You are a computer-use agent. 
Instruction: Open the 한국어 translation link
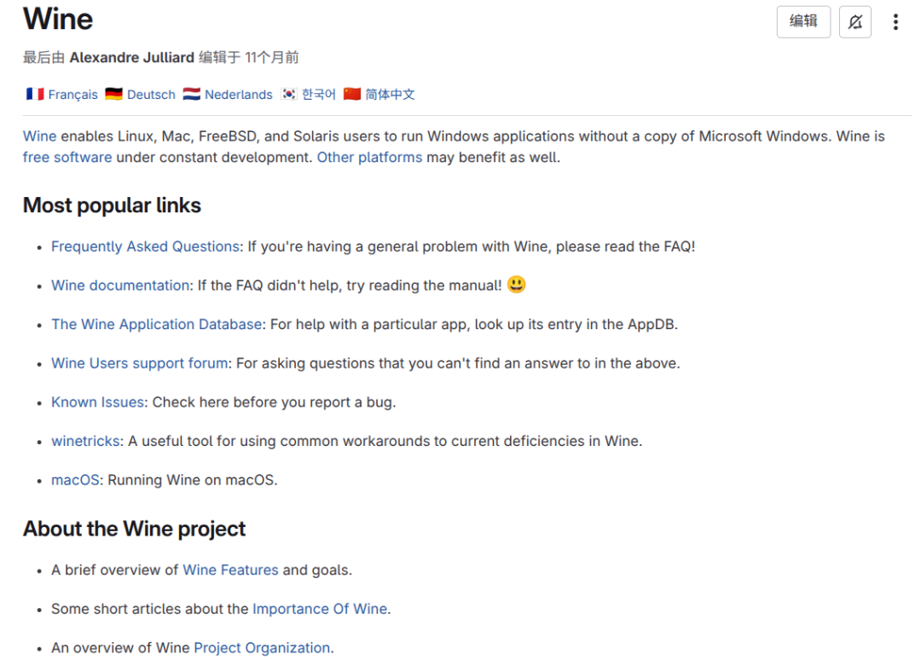[318, 95]
